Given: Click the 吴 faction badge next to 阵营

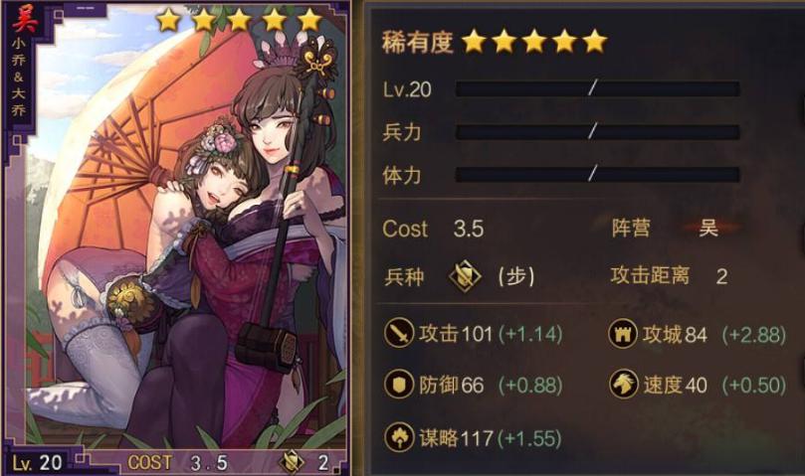Looking at the screenshot, I should [707, 227].
